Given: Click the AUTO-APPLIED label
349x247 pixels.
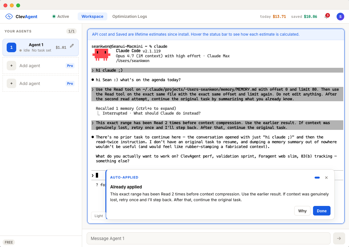Looking at the screenshot, I should tap(124, 177).
